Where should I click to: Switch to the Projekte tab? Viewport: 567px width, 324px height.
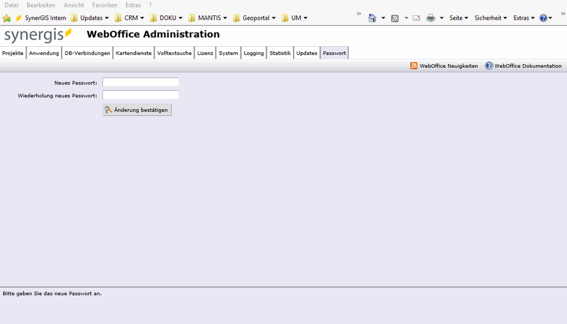pos(13,53)
